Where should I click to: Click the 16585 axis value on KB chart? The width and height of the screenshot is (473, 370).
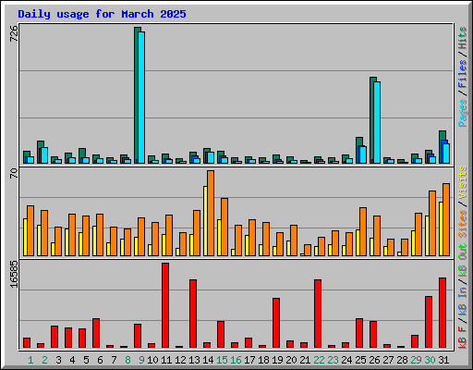coord(14,275)
